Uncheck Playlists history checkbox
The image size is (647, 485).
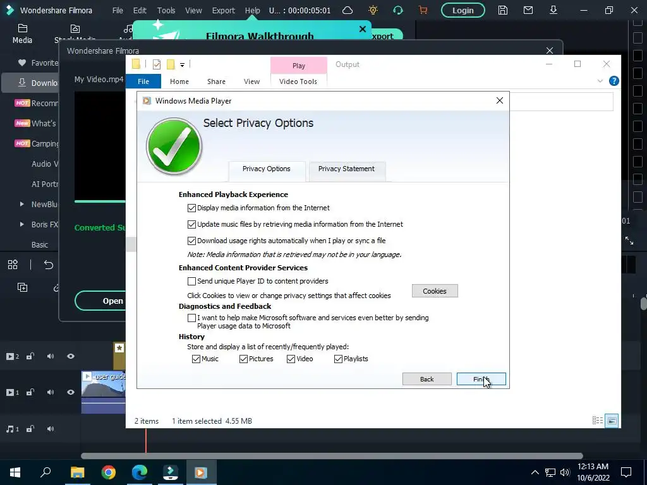(x=339, y=359)
